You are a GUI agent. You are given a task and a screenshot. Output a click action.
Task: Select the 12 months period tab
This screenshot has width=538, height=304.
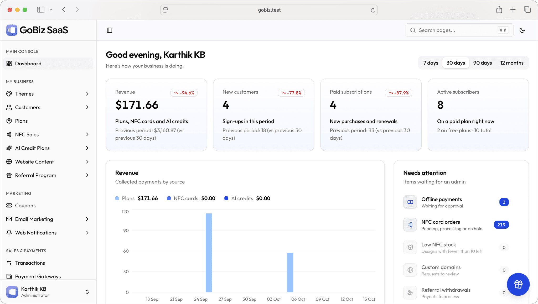[x=512, y=63]
